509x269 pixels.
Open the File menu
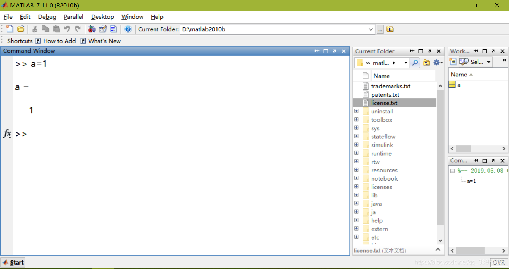8,17
